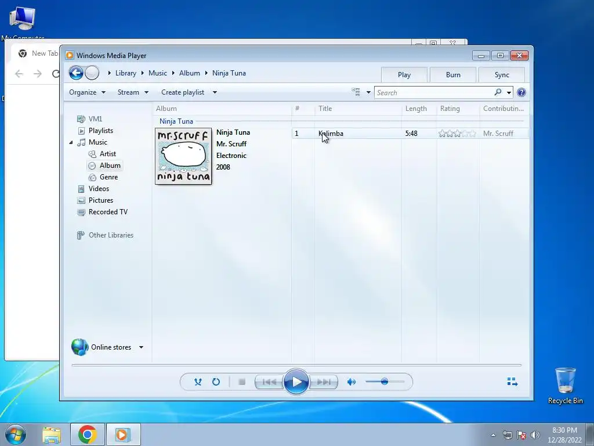Click the Previous track button
This screenshot has height=446, width=594.
click(269, 382)
